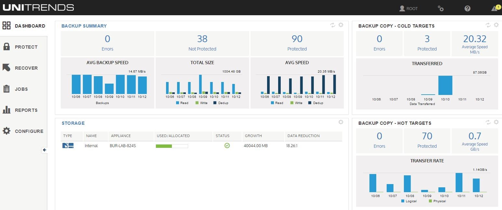Screen dimensions: 502x210
Task: Open the Reports bar-chart icon
Action: (6, 110)
